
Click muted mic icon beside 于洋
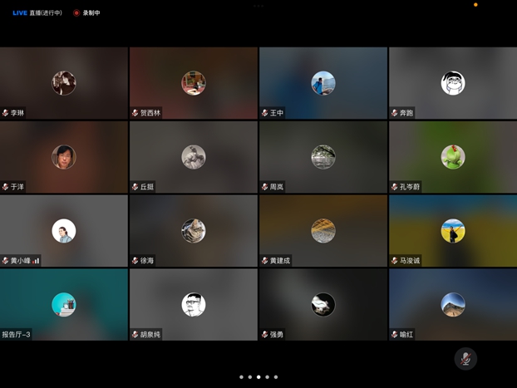pos(5,187)
